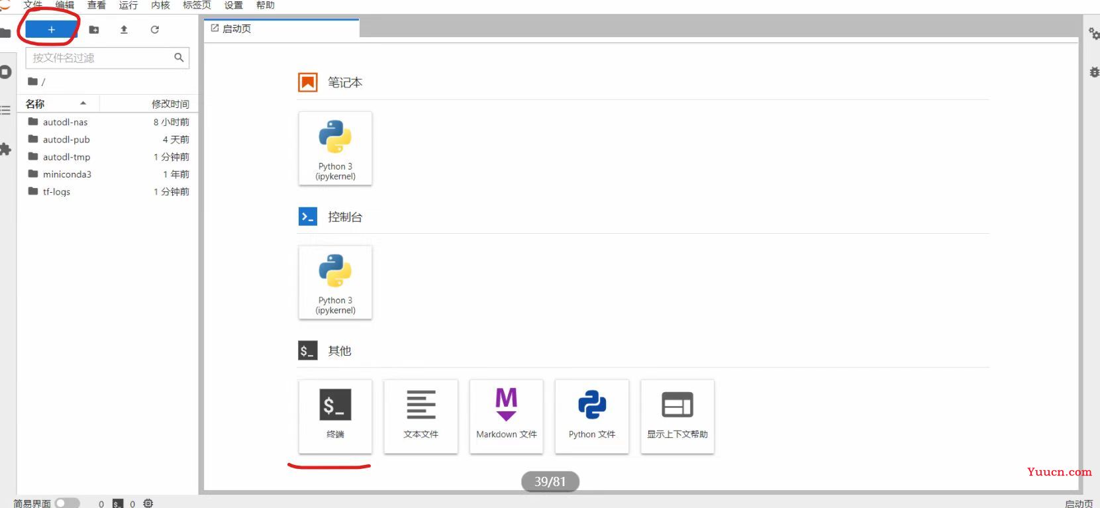Open the running terminals and kernels sidebar
This screenshot has width=1100, height=508.
6,72
